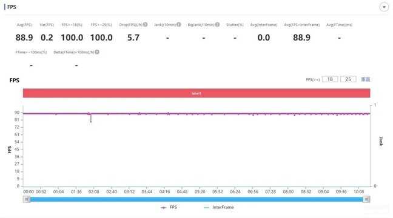Click the FPS dip point near 02:08
Image resolution: width=393 pixels, height=218 pixels.
pos(91,122)
